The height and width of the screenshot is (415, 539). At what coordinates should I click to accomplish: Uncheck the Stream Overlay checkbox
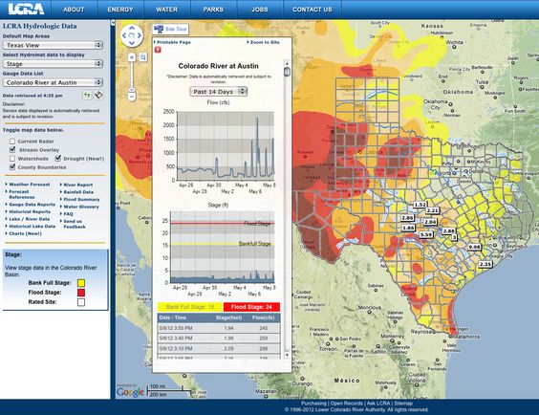click(12, 149)
